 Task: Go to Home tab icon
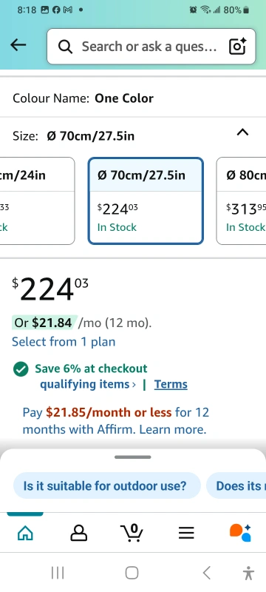(x=25, y=533)
